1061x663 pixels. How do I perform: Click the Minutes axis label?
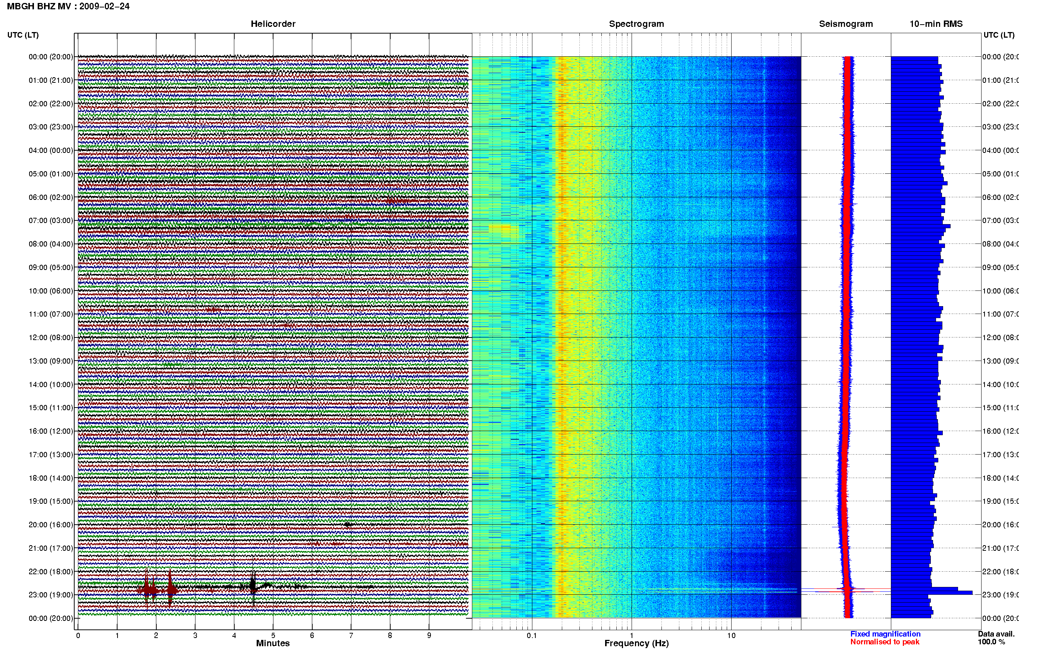coord(273,643)
